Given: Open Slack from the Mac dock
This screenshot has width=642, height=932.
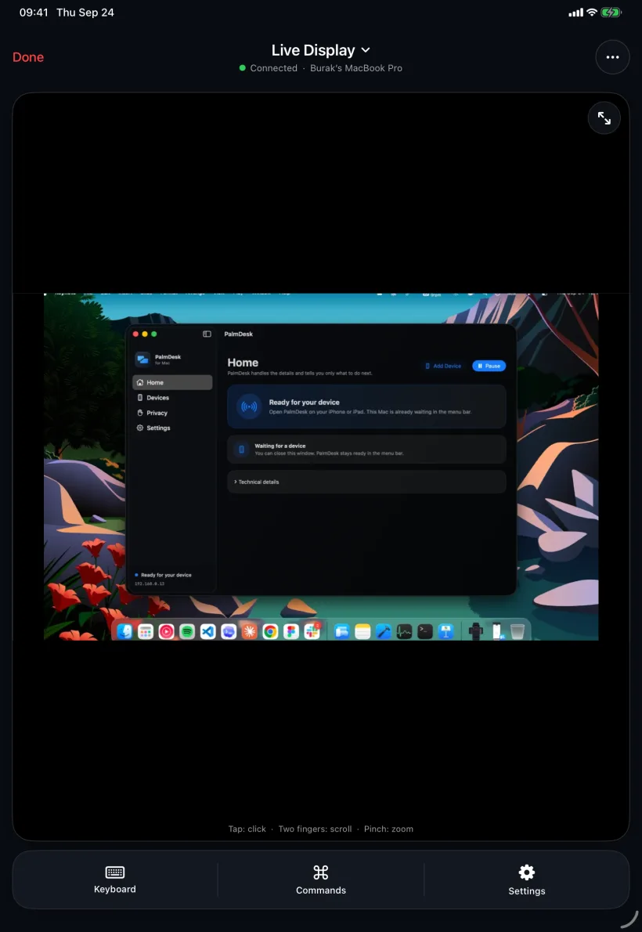Looking at the screenshot, I should point(312,631).
